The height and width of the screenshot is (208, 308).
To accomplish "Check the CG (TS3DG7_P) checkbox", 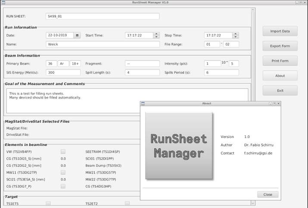I will 63,186.
